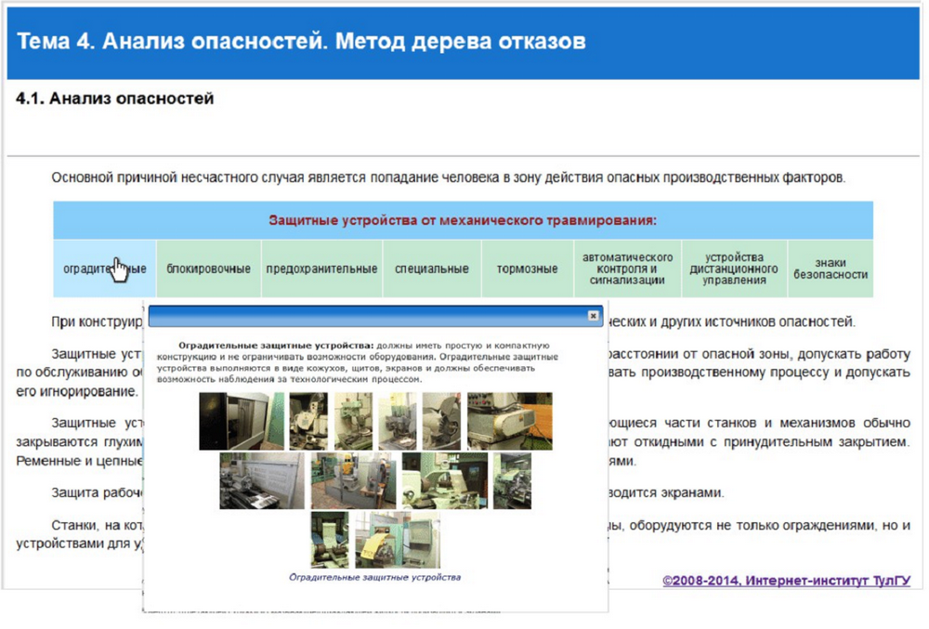Click bold popup text "Оградительные защитные устройства:"
This screenshot has width=929, height=629.
(276, 346)
